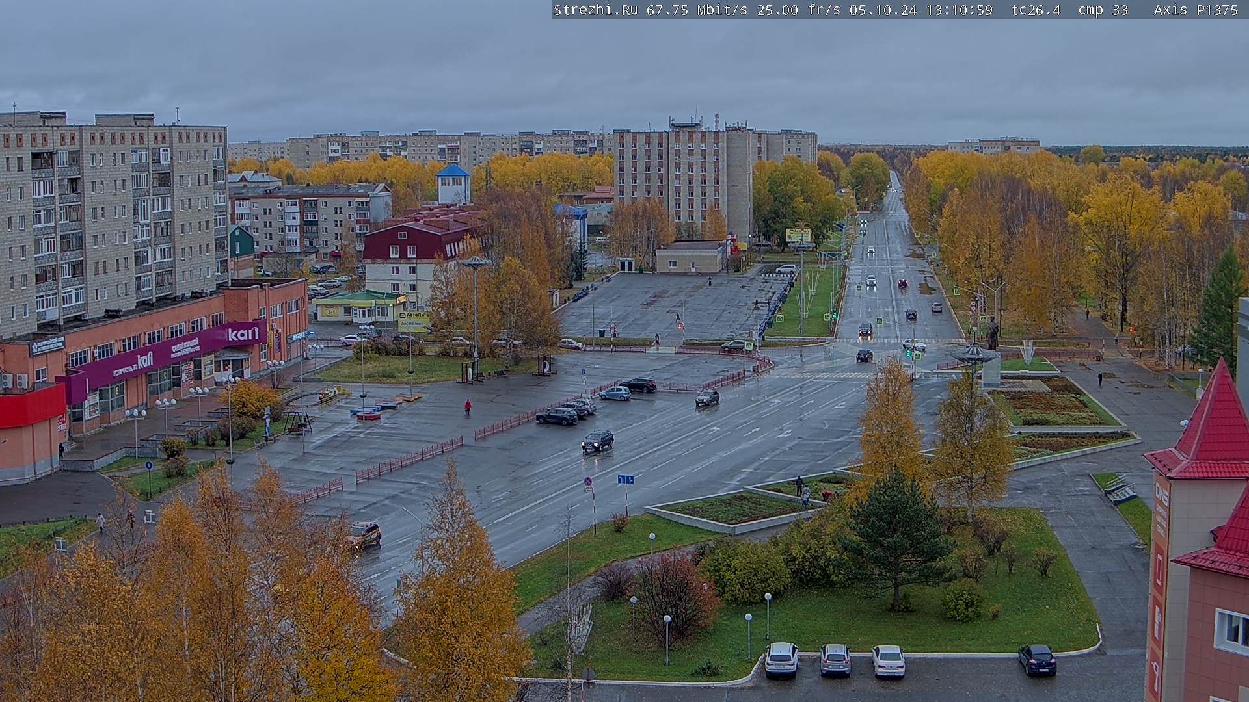This screenshot has height=702, width=1249.
Task: Select the 05.10.24 date stamp
Action: coord(883,10)
